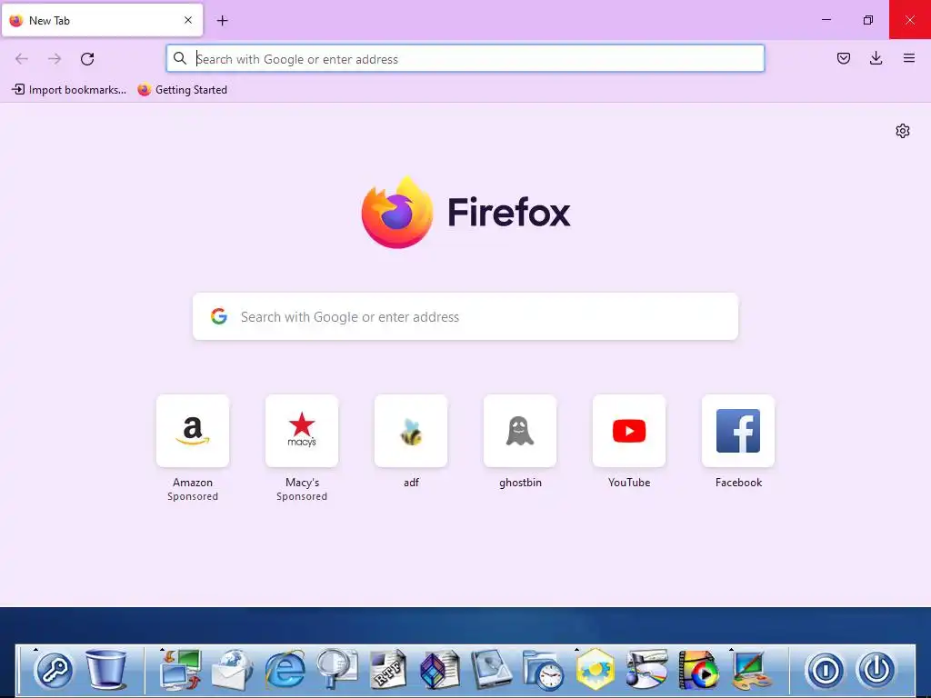The width and height of the screenshot is (931, 698).
Task: Open the paint palette icon in dock
Action: point(750,670)
